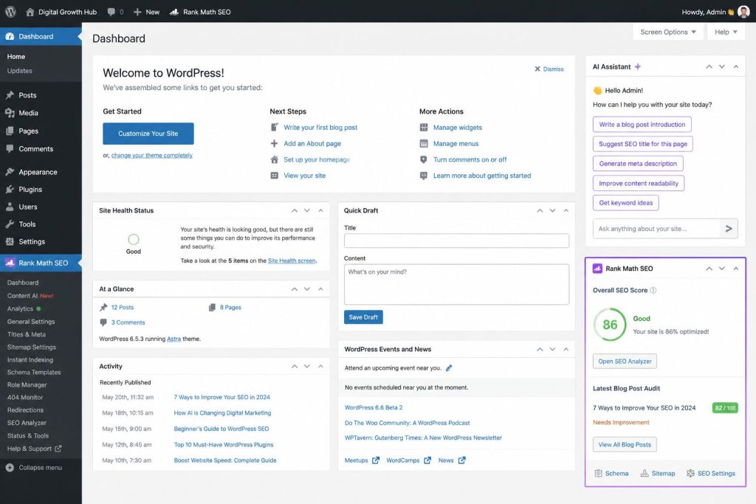The height and width of the screenshot is (504, 756).
Task: Collapse the Rank Math SEO widget
Action: pos(736,269)
